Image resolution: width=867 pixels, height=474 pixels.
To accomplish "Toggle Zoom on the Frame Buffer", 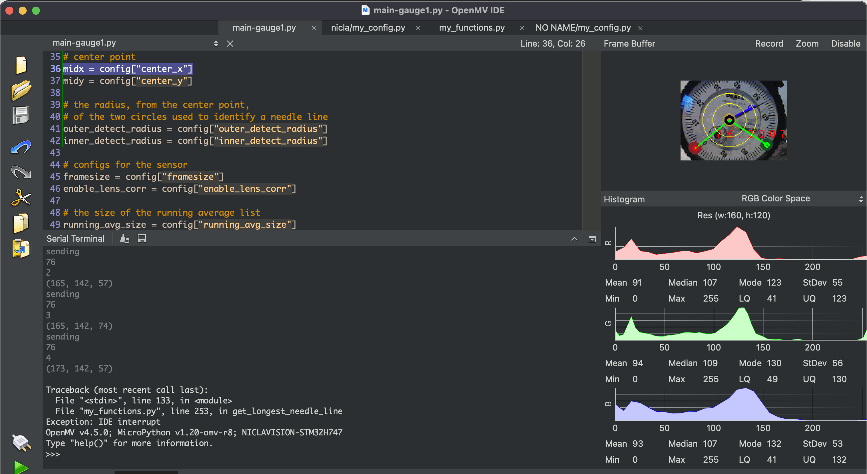I will coord(807,43).
